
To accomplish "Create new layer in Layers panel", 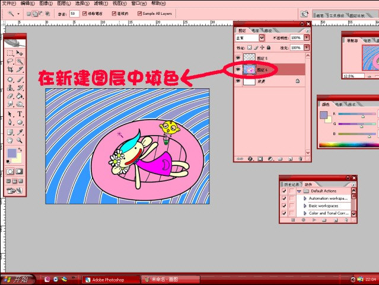I will (290, 159).
